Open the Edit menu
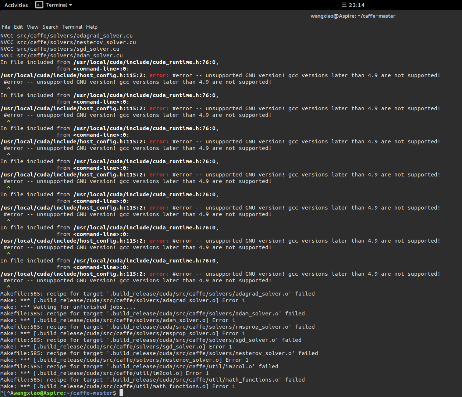Viewport: 462px width, 397px height. tap(18, 27)
